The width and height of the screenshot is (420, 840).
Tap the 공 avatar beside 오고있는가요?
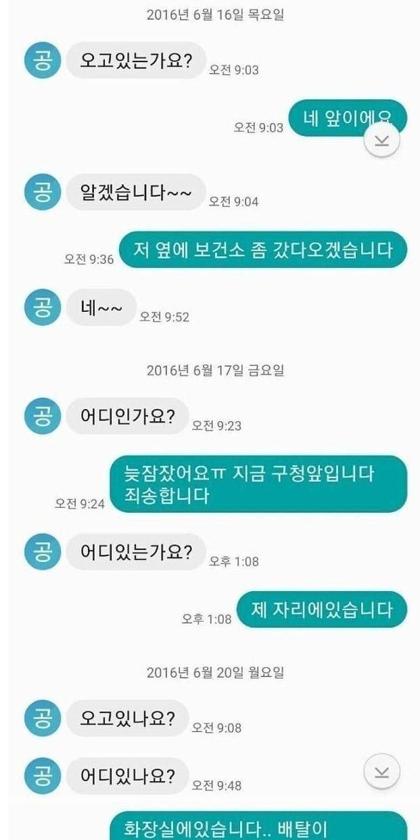tap(43, 60)
